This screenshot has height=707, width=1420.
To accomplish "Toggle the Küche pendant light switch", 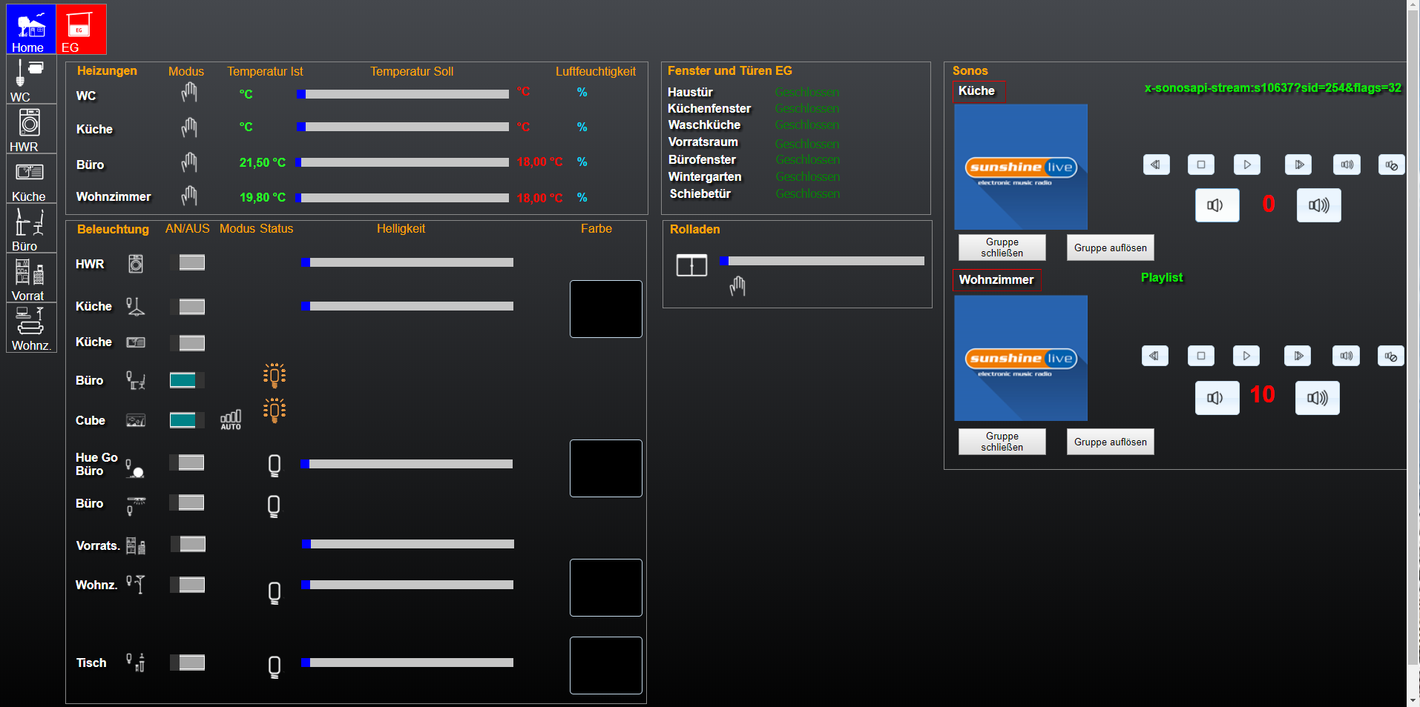I will 188,307.
